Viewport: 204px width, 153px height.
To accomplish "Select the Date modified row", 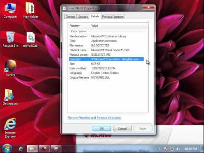I will point(106,68).
